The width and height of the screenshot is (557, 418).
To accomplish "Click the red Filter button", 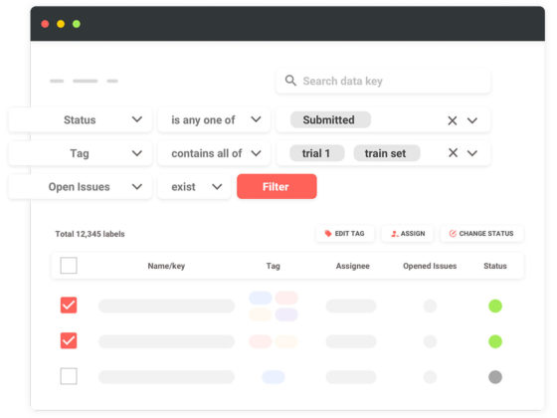I will pos(277,186).
